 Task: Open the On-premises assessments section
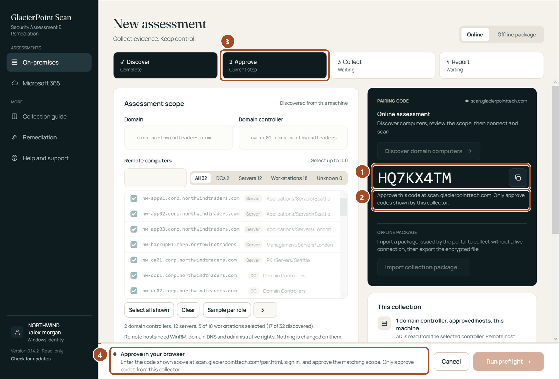pos(49,63)
